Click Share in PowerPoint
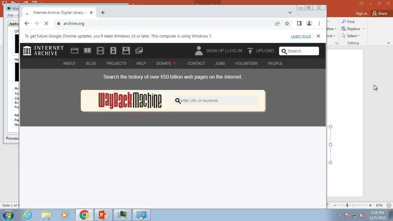The width and height of the screenshot is (393, 221). (x=380, y=14)
